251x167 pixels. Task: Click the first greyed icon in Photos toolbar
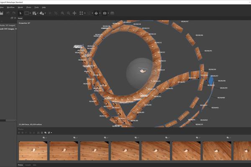[19, 133]
